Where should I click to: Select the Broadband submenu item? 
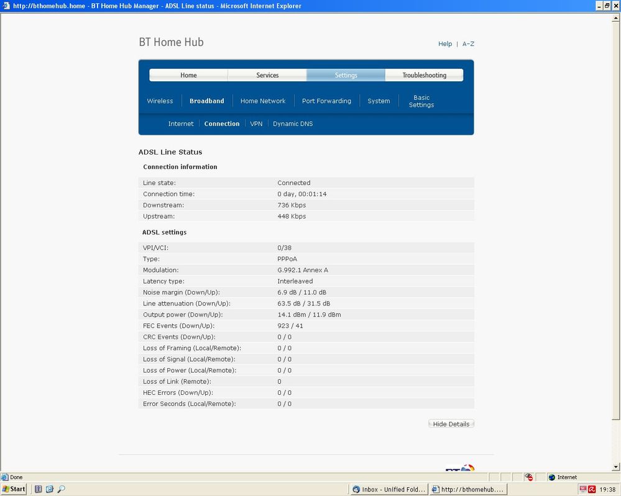pyautogui.click(x=207, y=101)
